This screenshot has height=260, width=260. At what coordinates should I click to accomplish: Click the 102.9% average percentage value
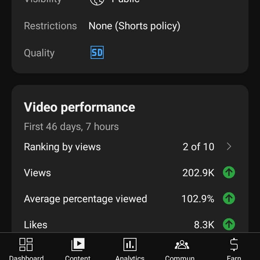point(198,199)
